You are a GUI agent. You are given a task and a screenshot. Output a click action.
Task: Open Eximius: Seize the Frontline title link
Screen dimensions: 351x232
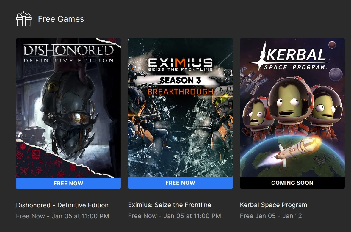click(170, 205)
